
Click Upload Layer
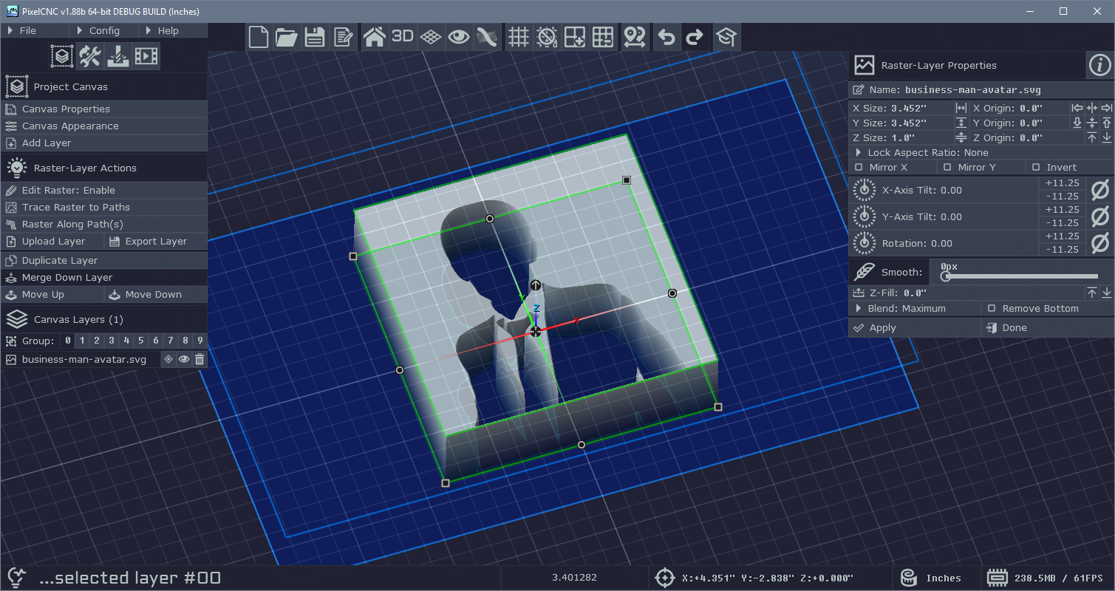click(52, 241)
